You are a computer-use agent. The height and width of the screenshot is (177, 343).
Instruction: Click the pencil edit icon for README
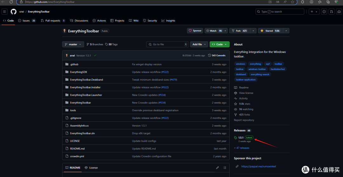(x=218, y=167)
